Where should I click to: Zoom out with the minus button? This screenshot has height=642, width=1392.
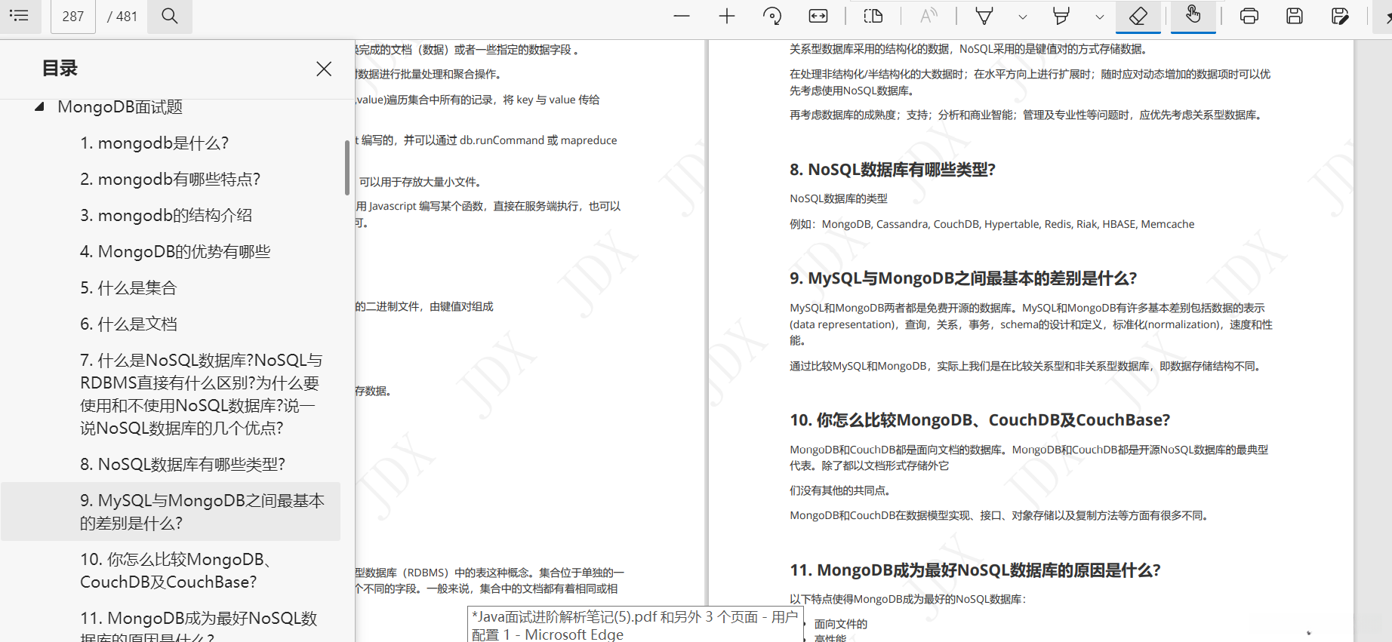[x=682, y=16]
